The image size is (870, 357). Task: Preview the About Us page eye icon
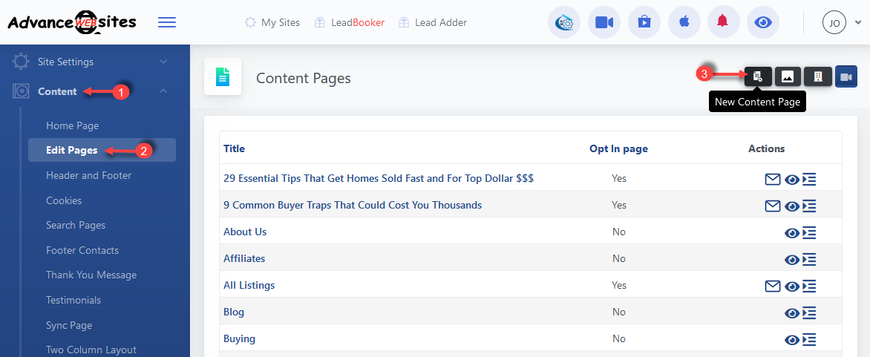pos(792,232)
